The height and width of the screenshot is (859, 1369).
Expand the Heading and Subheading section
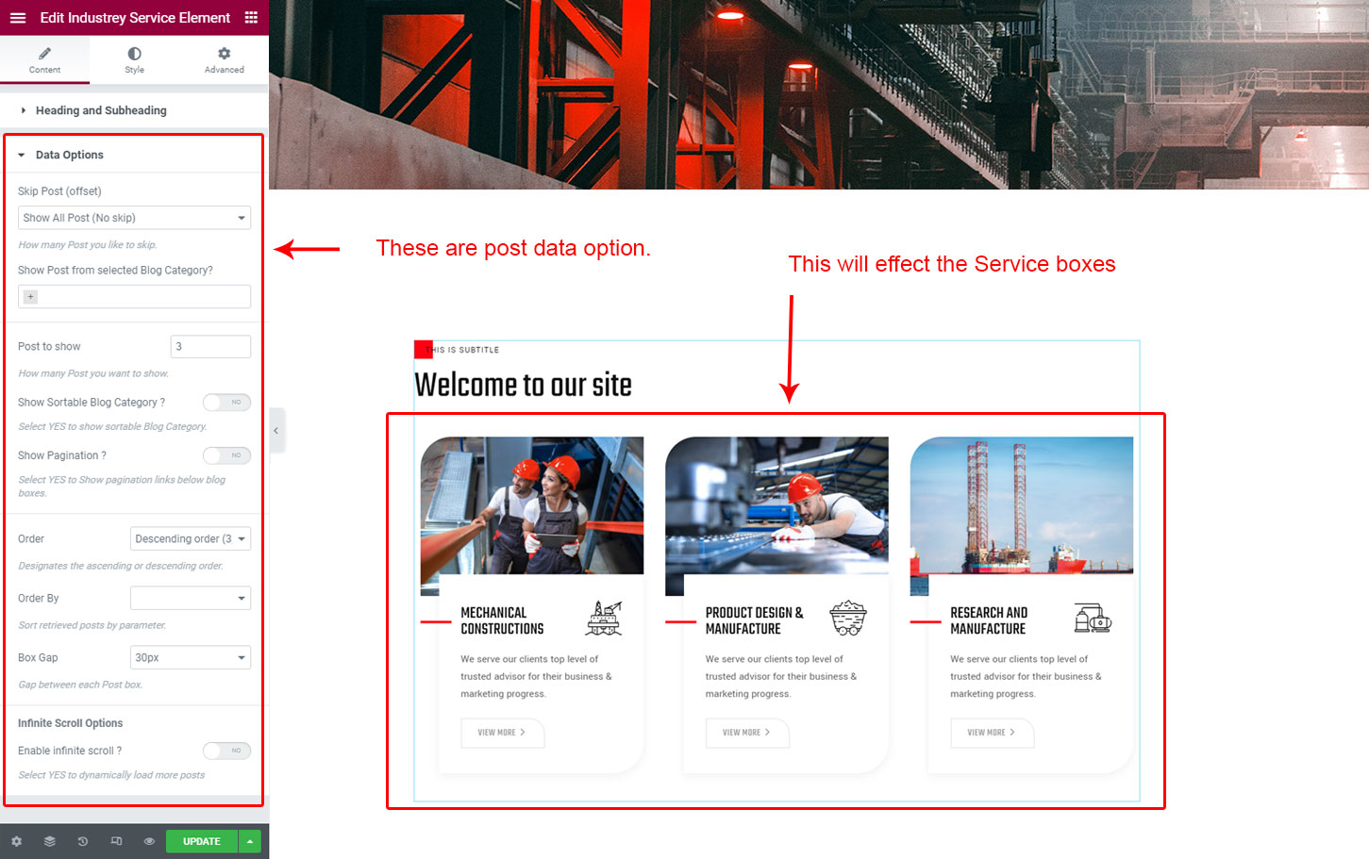click(101, 110)
